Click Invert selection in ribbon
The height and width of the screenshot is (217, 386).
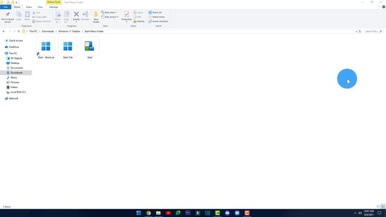[x=158, y=22]
